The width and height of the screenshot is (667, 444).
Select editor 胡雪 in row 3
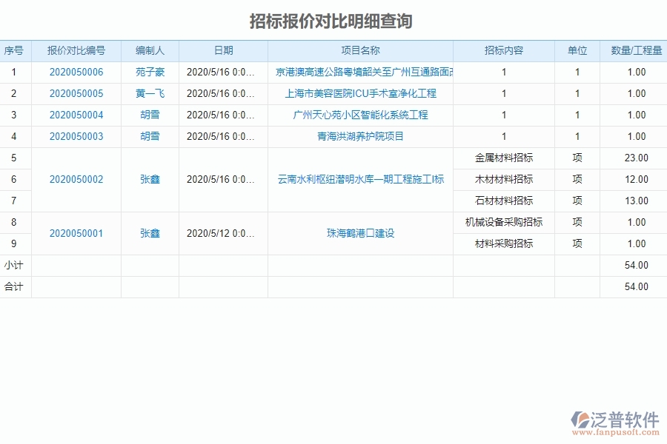(147, 115)
